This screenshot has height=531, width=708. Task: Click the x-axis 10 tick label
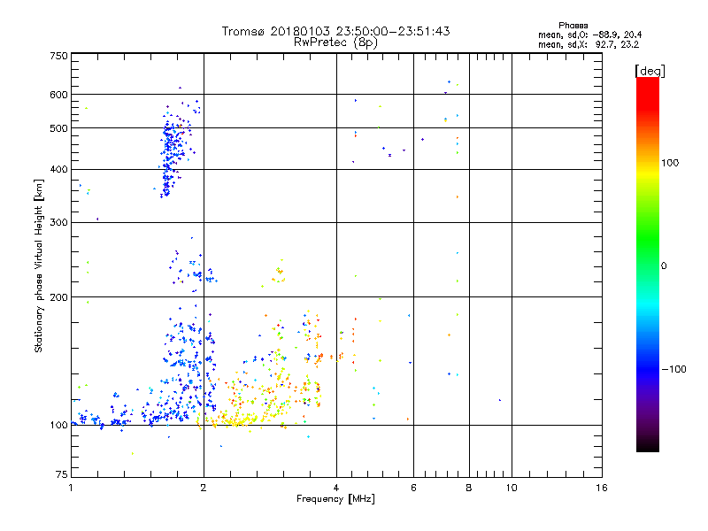click(x=512, y=488)
